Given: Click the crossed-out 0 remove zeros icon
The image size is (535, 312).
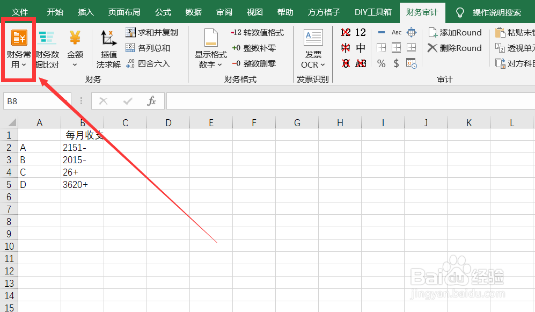Looking at the screenshot, I should pos(345,63).
